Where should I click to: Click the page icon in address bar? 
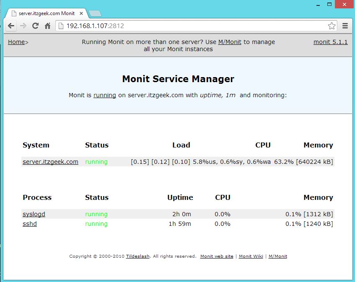click(61, 26)
